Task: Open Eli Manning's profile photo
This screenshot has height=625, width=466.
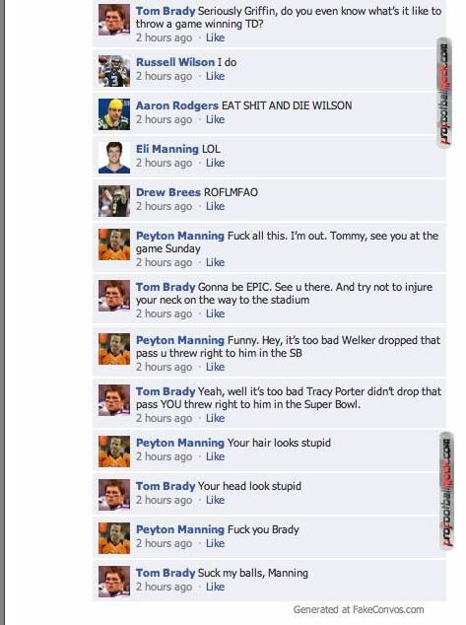Action: (x=114, y=158)
